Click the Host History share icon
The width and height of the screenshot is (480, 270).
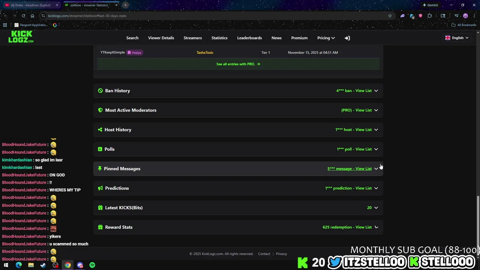click(x=100, y=130)
